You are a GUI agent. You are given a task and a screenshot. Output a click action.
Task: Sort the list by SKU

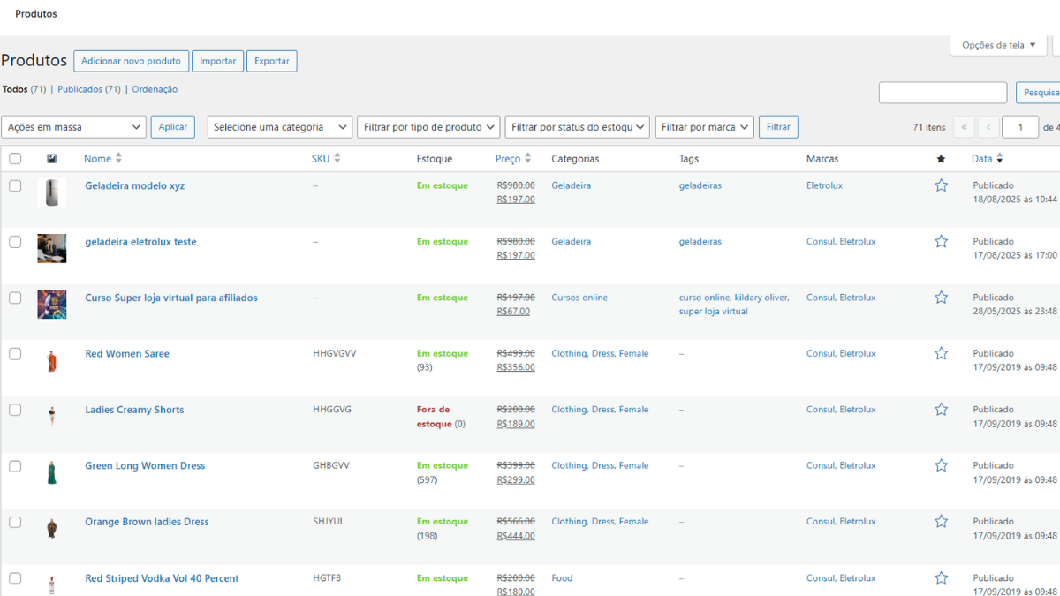(x=320, y=158)
